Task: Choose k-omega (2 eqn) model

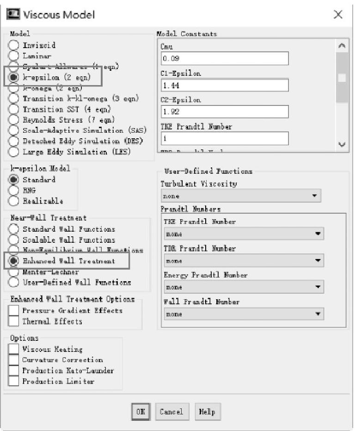Action: (13, 88)
